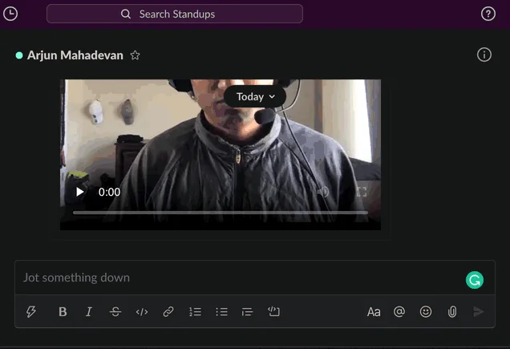Click the video progress bar
Viewport: 510px width, 349px height.
pyautogui.click(x=221, y=213)
